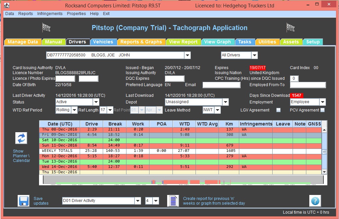The image size is (339, 219).
Task: Switch to the Manual tab
Action: [53, 42]
